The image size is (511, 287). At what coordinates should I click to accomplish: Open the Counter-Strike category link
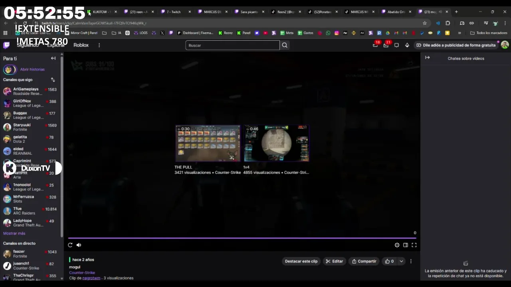[82, 273]
